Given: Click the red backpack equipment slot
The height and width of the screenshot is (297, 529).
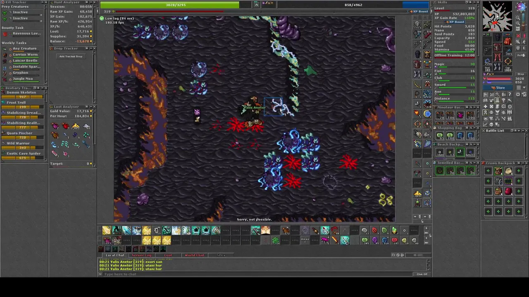Looking at the screenshot, I should (508, 42).
